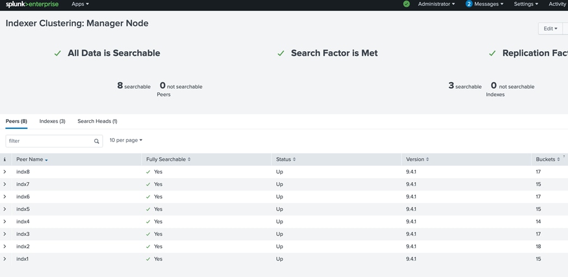Open the Apps menu
This screenshot has width=568, height=277.
click(80, 4)
